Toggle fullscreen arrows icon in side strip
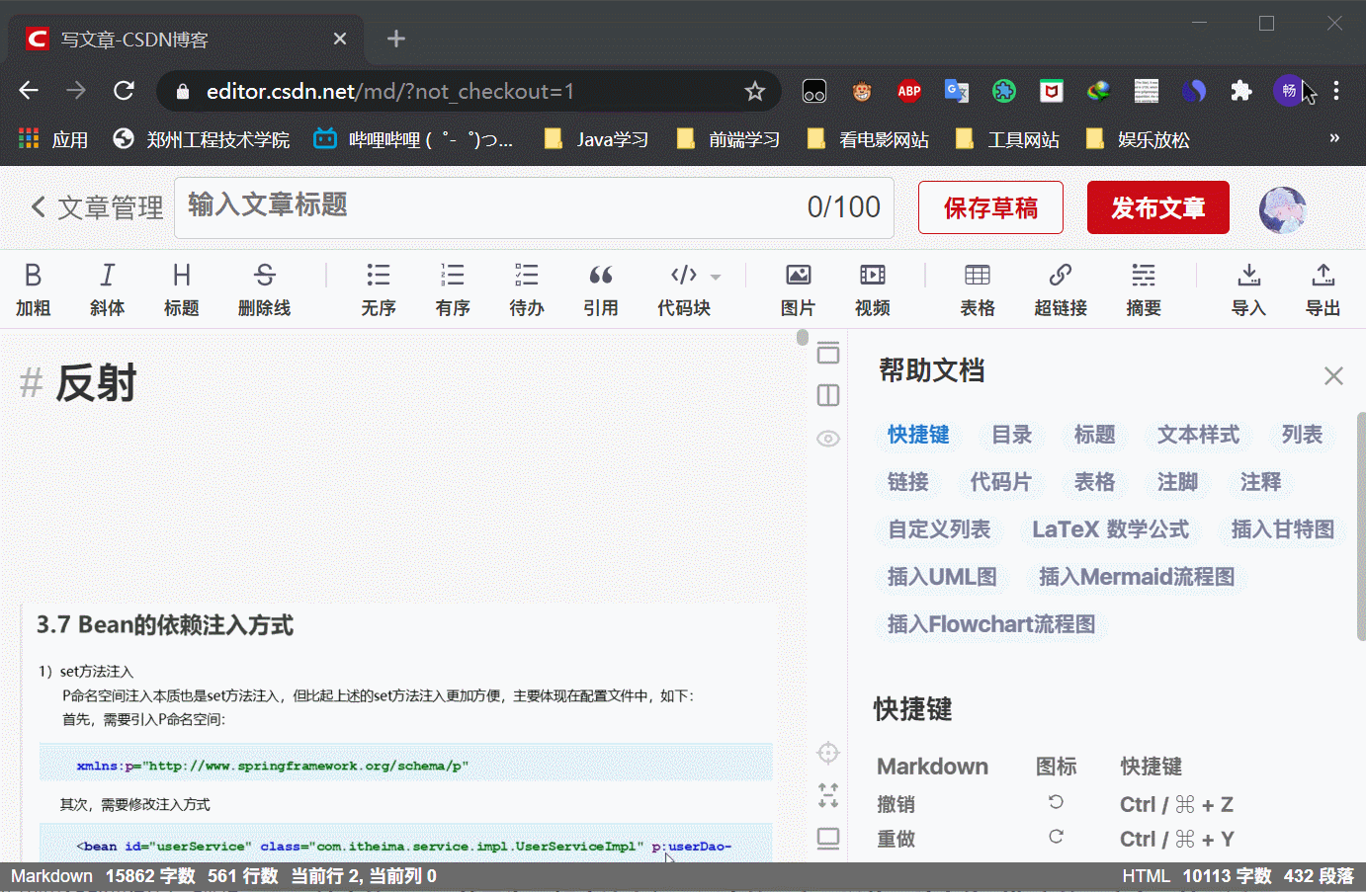 [828, 795]
